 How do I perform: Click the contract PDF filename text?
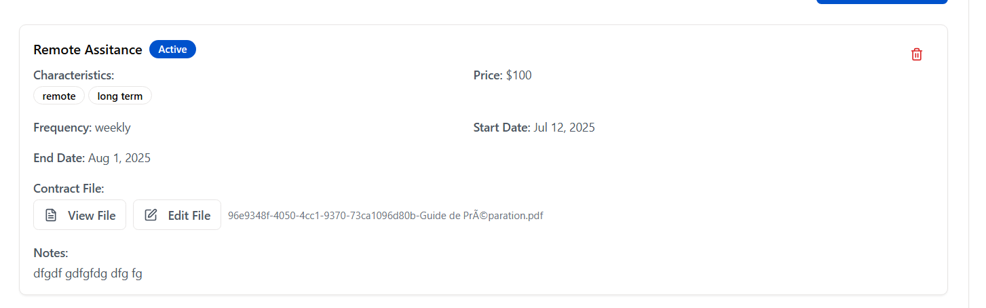pos(385,216)
